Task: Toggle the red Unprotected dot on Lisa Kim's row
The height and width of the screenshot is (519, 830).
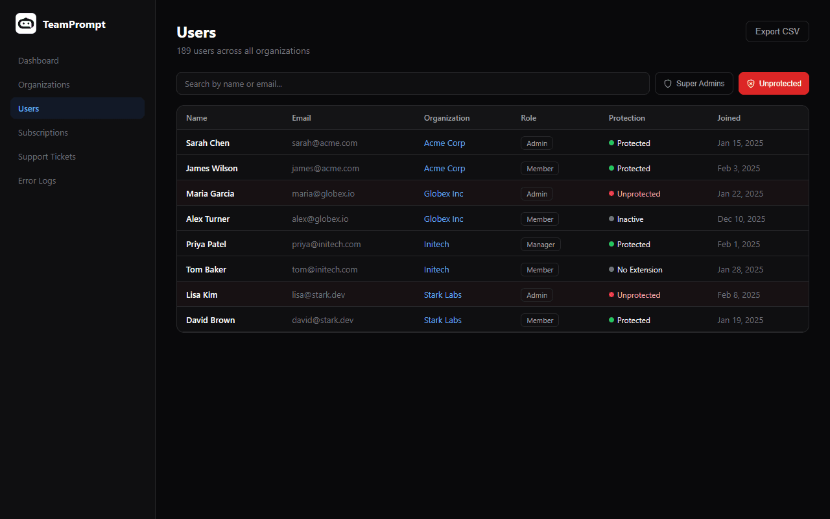Action: point(611,295)
